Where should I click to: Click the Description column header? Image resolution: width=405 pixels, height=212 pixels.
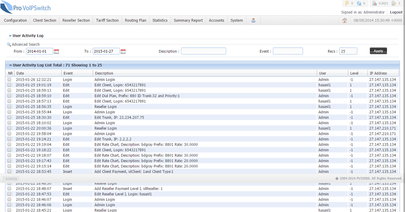click(205, 73)
